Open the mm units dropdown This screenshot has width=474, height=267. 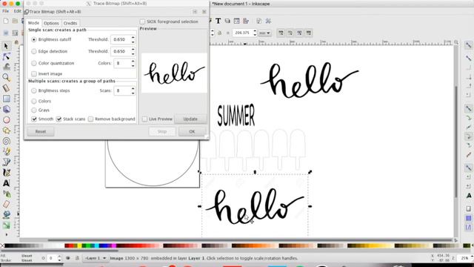point(264,33)
